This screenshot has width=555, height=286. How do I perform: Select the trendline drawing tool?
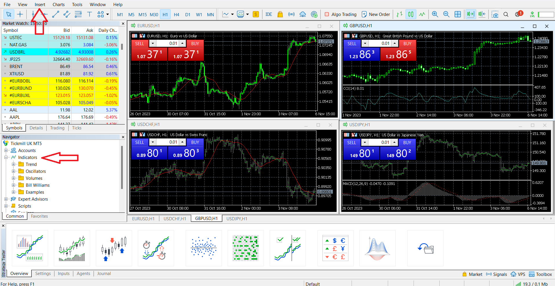click(x=56, y=14)
